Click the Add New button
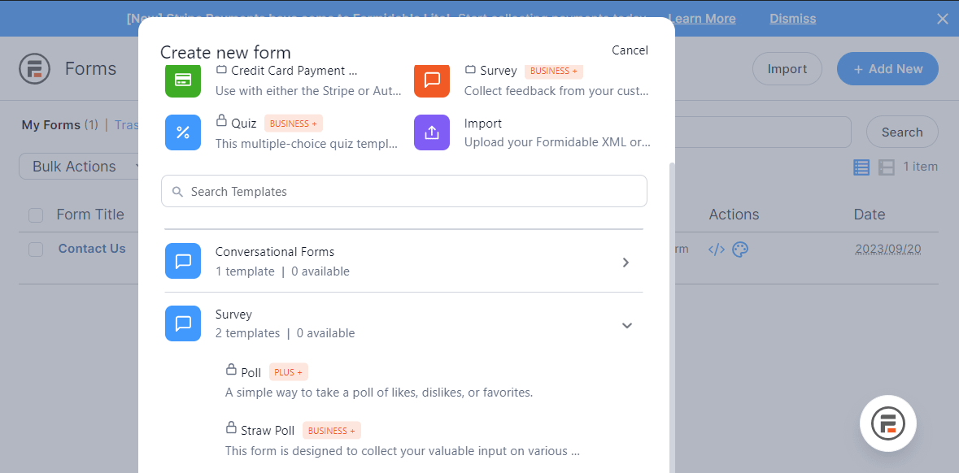Image resolution: width=959 pixels, height=473 pixels. pyautogui.click(x=887, y=69)
